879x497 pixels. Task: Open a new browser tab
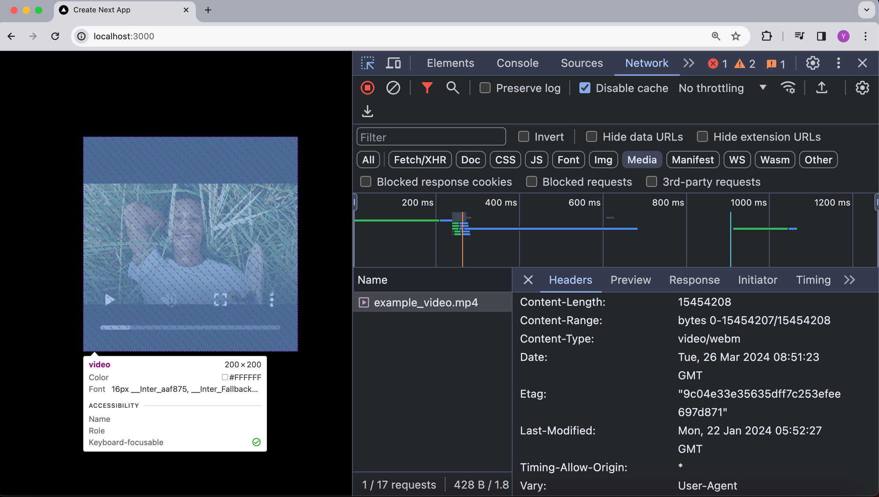208,10
